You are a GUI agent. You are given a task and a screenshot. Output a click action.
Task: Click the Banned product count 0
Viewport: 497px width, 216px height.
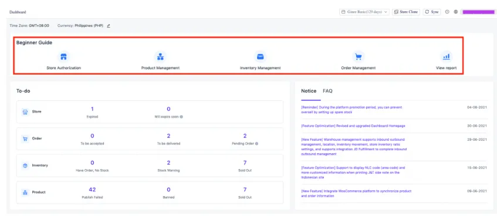[168, 190]
